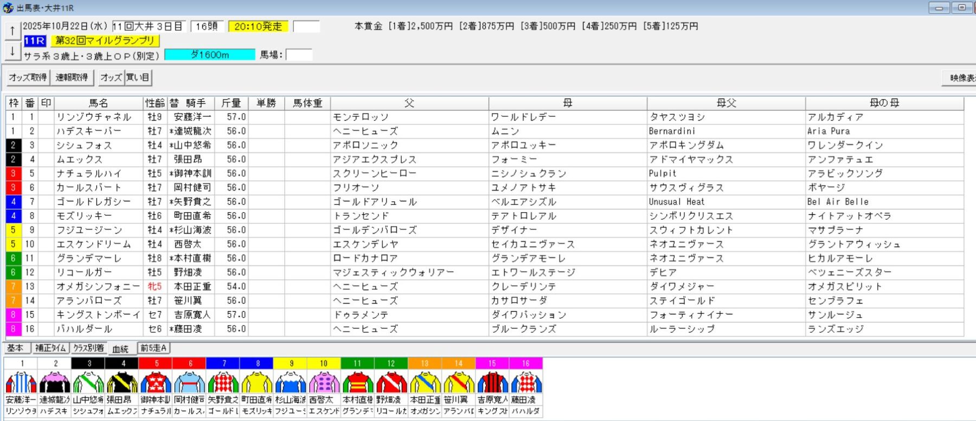
Task: Select horse 10's pink silk with purple dots
Action: point(324,382)
